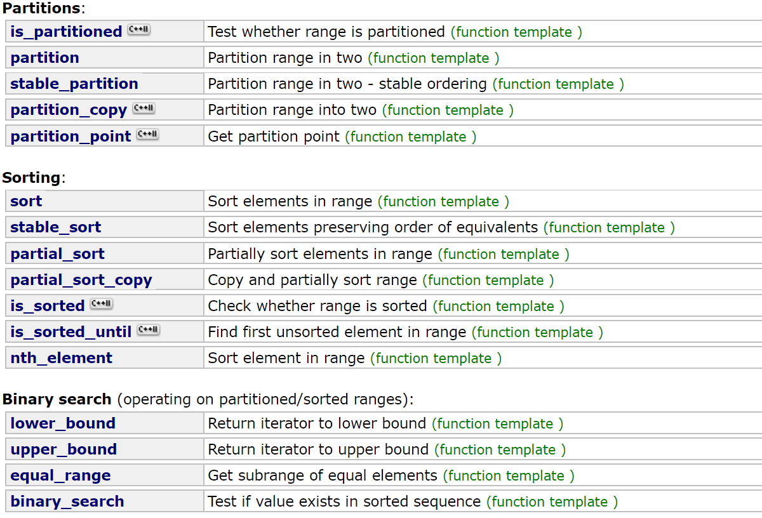Screen dimensions: 762x518
Task: Open the is_sorted_until function page
Action: pos(70,332)
